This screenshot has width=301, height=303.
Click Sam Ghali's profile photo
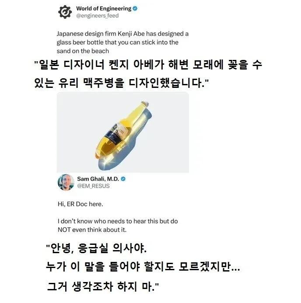[66, 182]
